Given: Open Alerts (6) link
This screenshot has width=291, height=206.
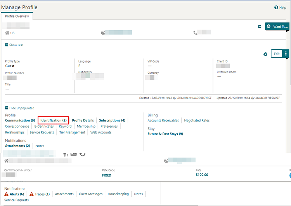Looking at the screenshot, I should [17, 194].
